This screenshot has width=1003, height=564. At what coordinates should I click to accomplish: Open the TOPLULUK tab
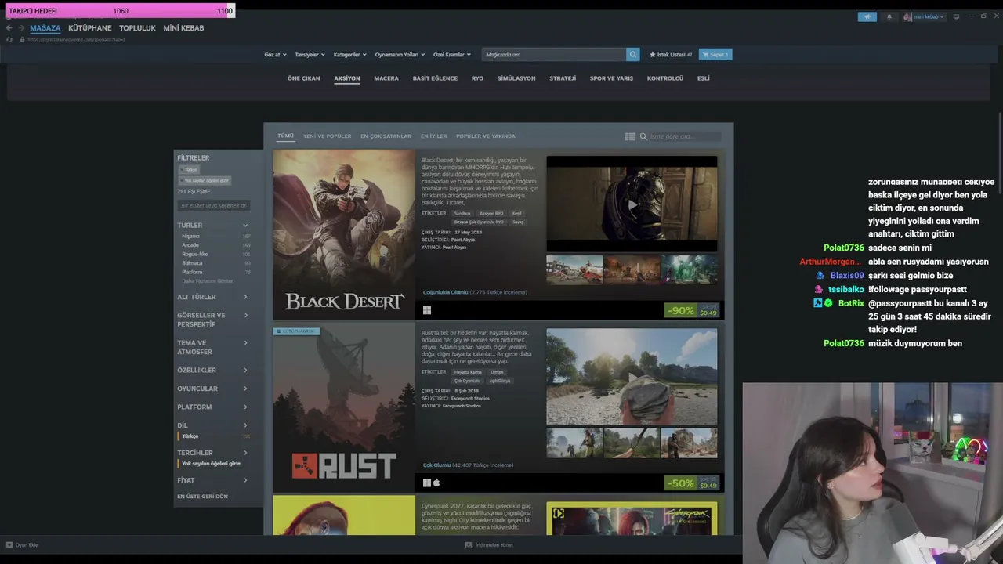click(x=138, y=28)
